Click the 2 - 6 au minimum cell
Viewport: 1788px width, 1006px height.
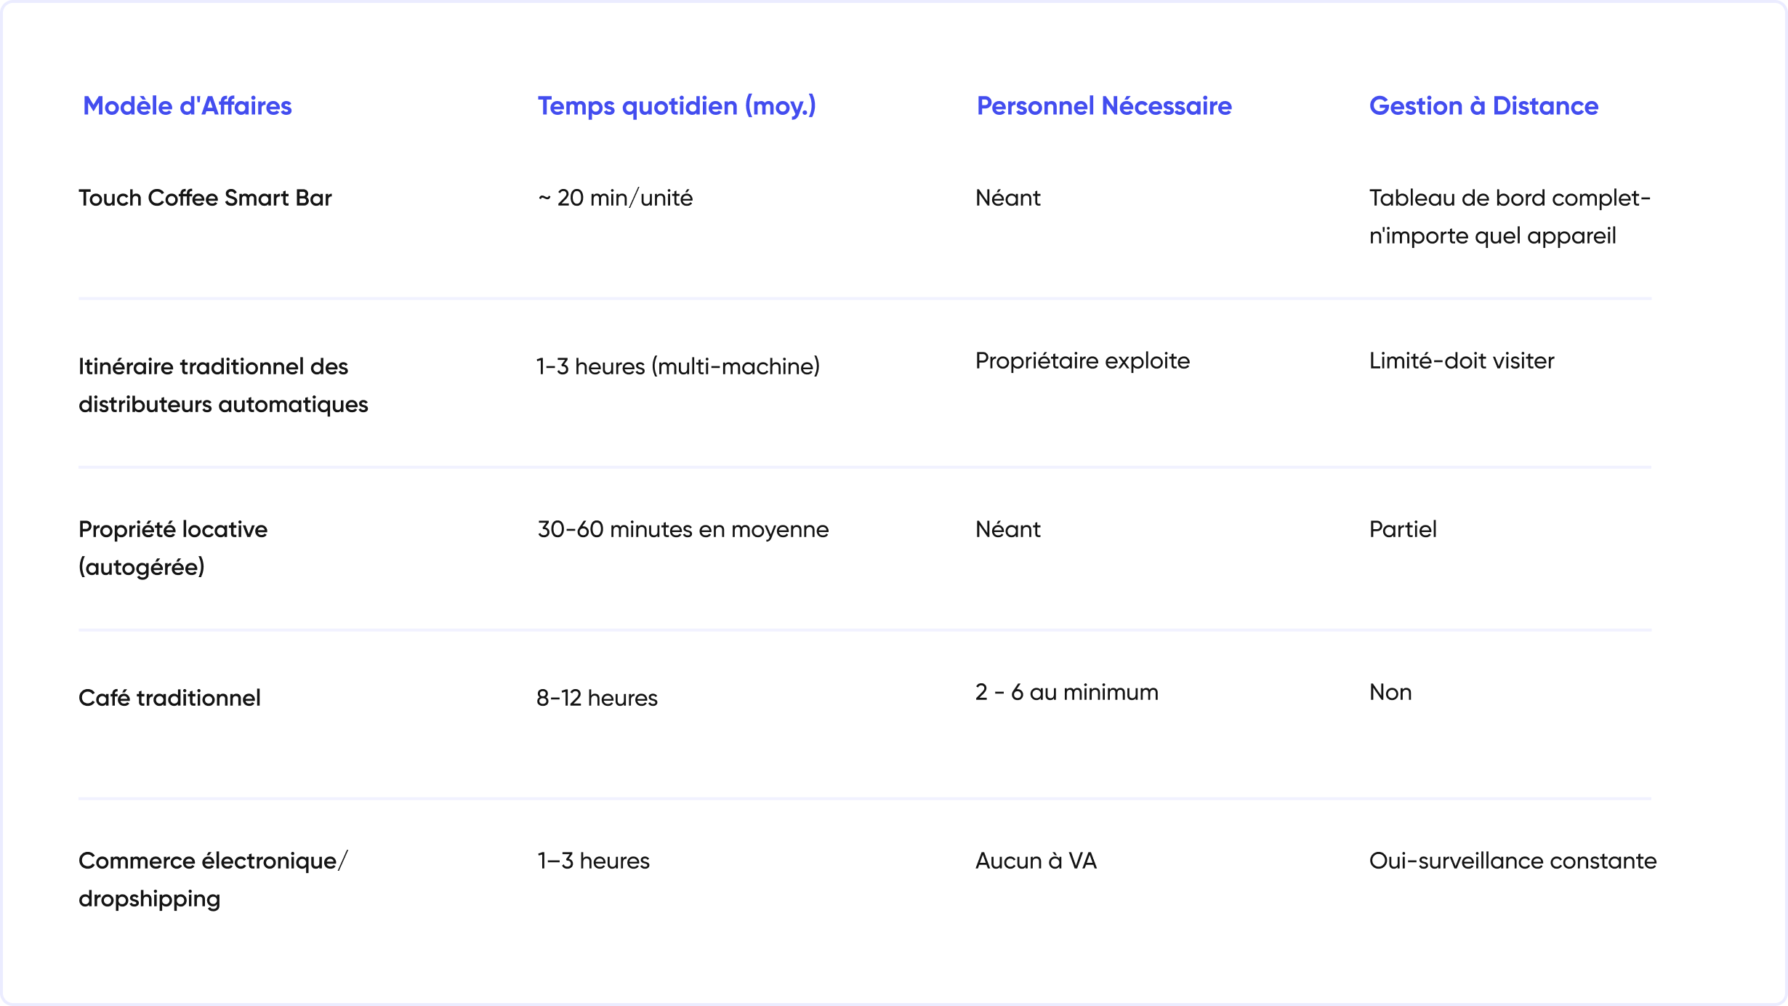point(1067,692)
